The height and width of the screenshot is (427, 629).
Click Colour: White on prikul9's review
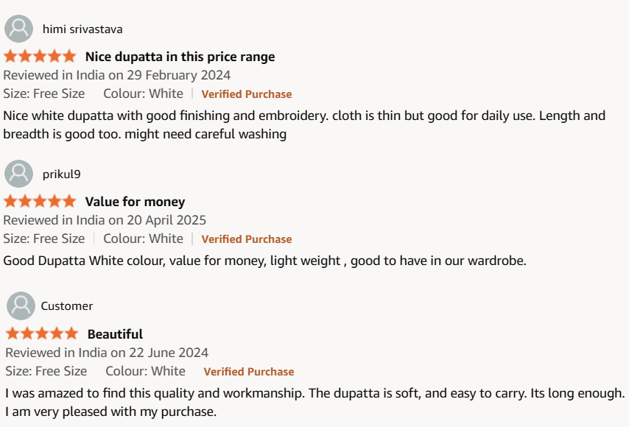(x=143, y=239)
